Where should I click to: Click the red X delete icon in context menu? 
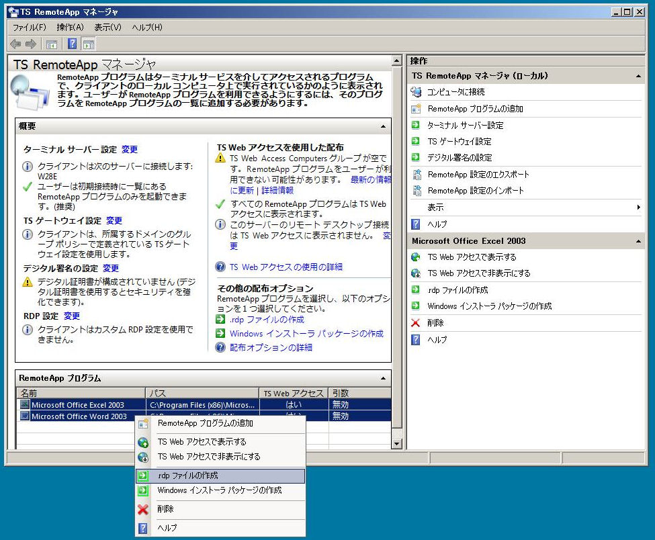tap(143, 509)
